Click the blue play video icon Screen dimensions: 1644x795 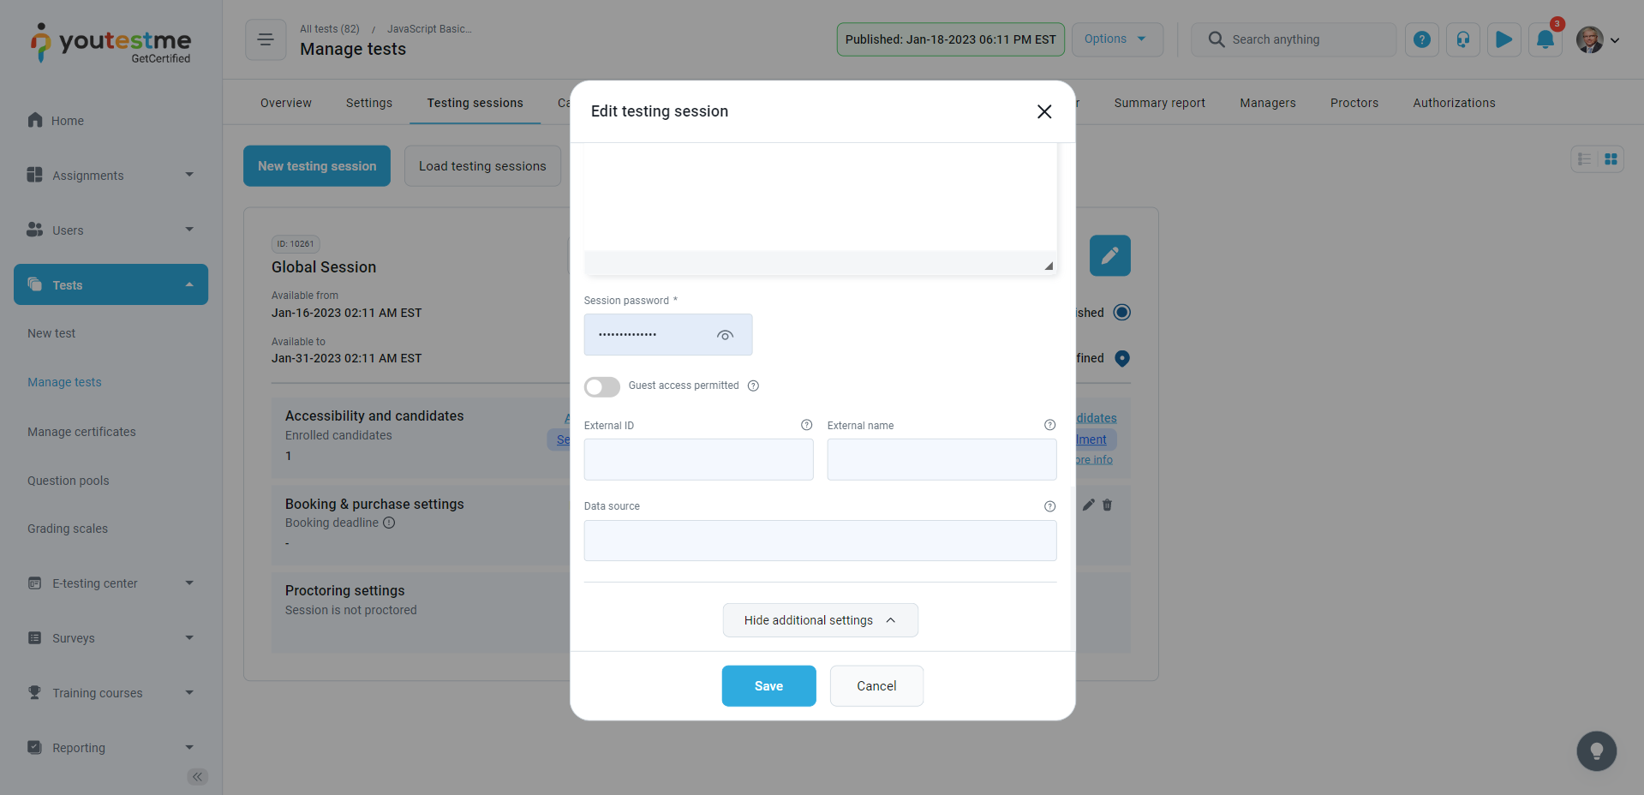(1504, 39)
